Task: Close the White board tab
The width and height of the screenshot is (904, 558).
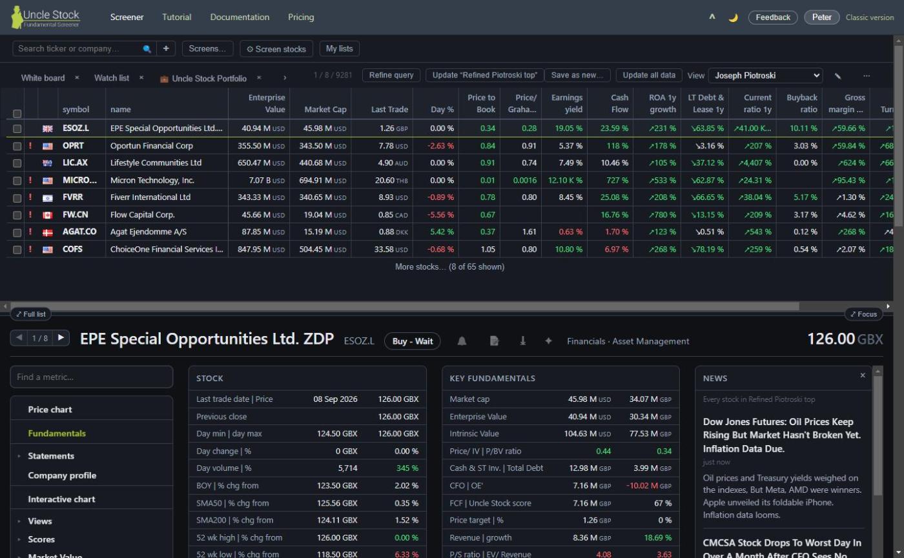Action: pyautogui.click(x=77, y=78)
